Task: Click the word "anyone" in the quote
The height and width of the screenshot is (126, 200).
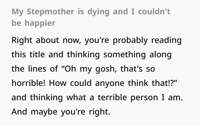Action: point(110,83)
